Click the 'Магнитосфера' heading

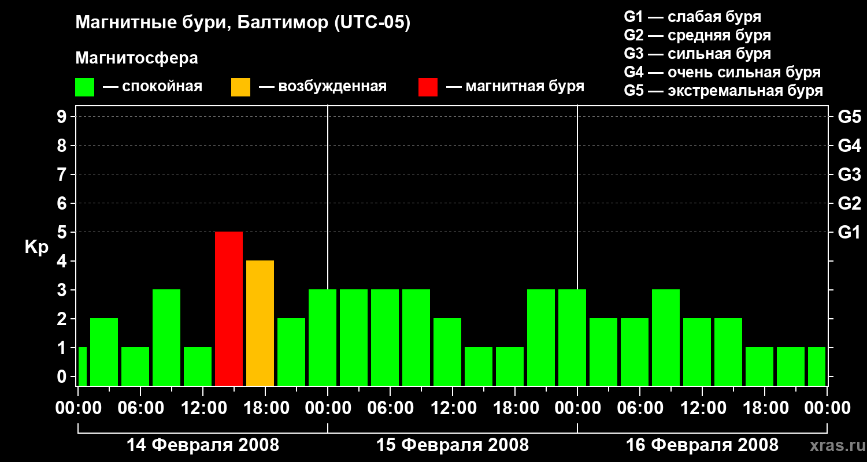[x=136, y=58]
